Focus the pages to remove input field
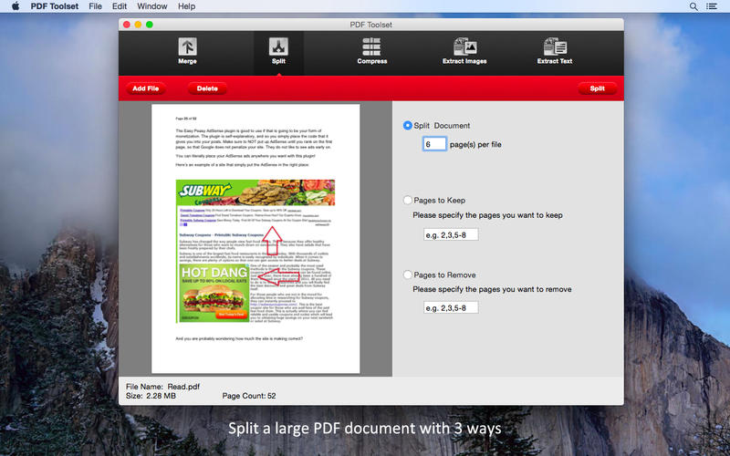 (x=451, y=307)
